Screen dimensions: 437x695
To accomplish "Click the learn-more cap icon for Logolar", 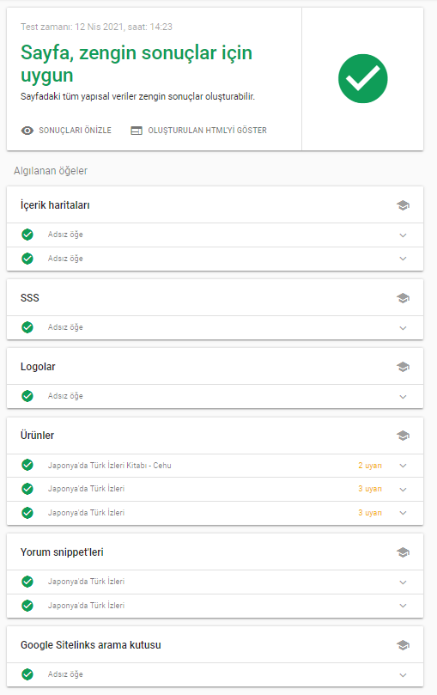I will point(403,367).
